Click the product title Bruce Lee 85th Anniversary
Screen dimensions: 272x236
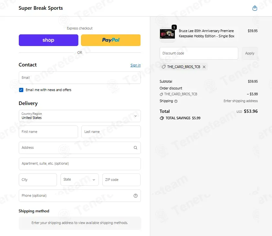click(207, 33)
